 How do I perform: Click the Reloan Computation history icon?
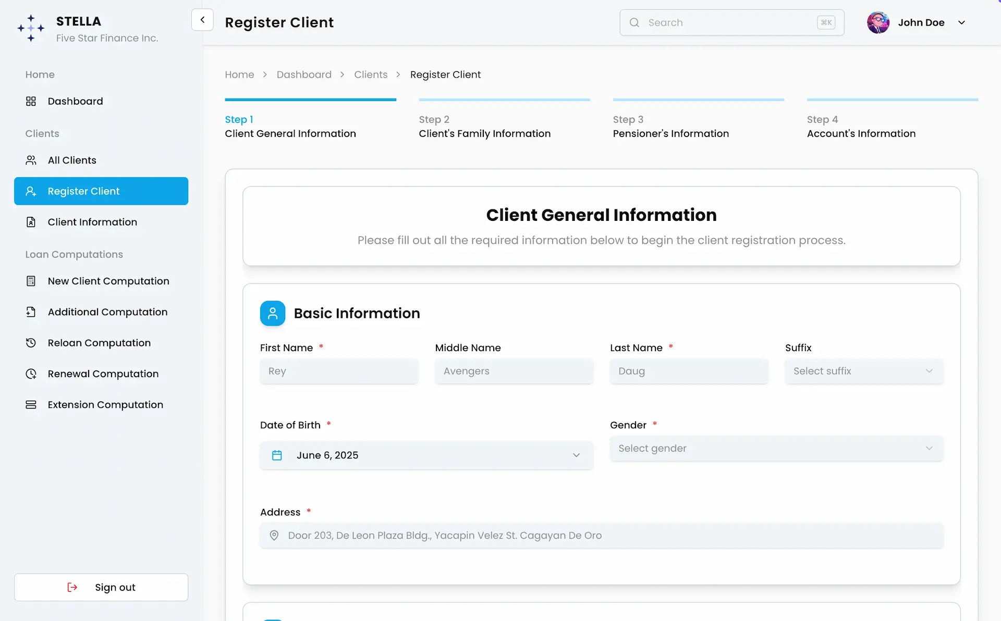point(31,343)
